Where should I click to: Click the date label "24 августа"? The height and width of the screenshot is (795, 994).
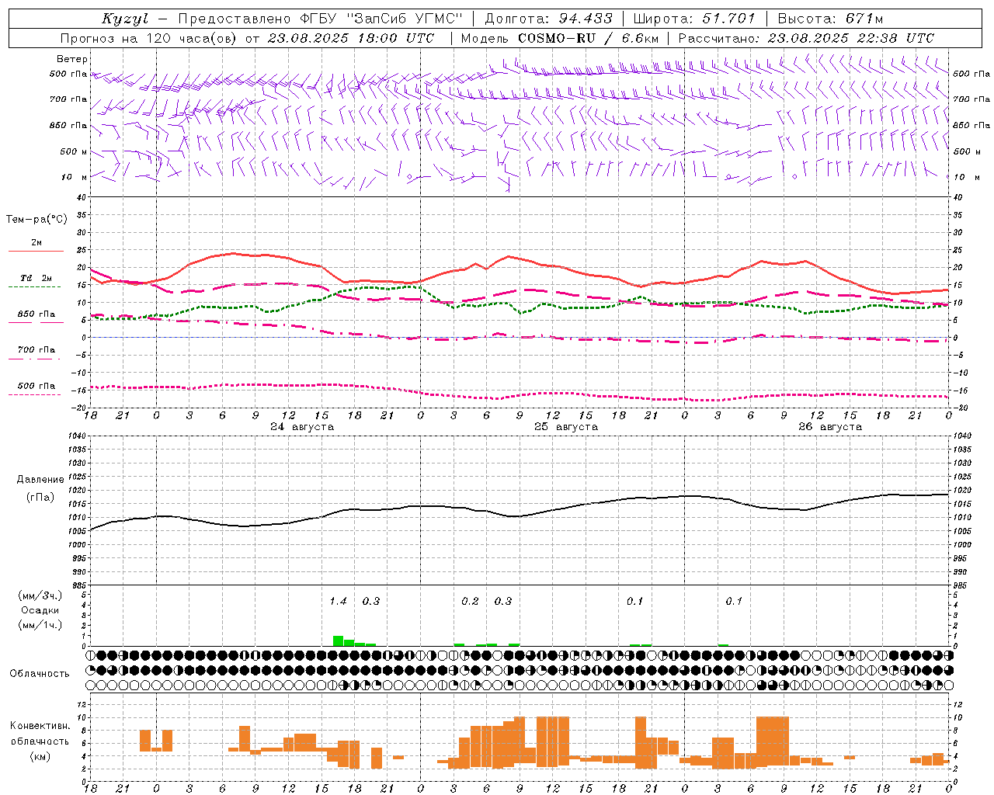pos(302,427)
